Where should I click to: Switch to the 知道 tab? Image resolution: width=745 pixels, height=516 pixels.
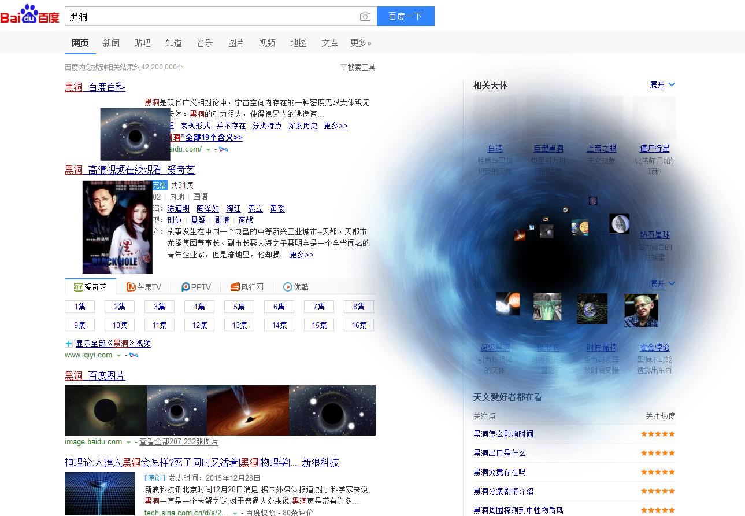pos(173,43)
